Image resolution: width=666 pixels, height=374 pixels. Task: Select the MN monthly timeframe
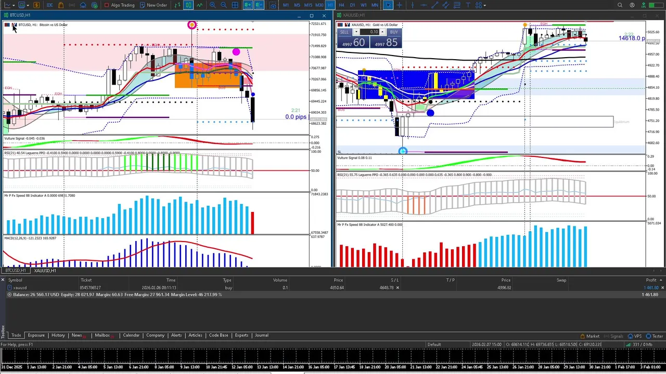[375, 5]
